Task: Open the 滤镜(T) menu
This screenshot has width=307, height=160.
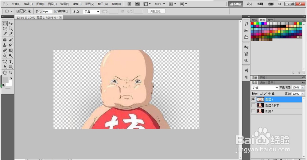Action: click(x=77, y=4)
